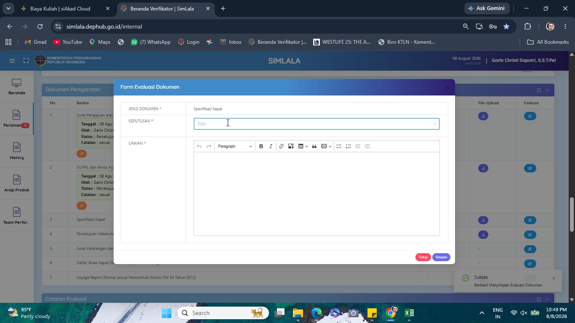Insert a block quote using the quote icon

point(314,146)
